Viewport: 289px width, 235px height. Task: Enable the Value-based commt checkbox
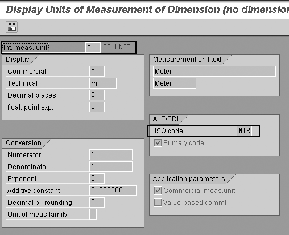(158, 203)
